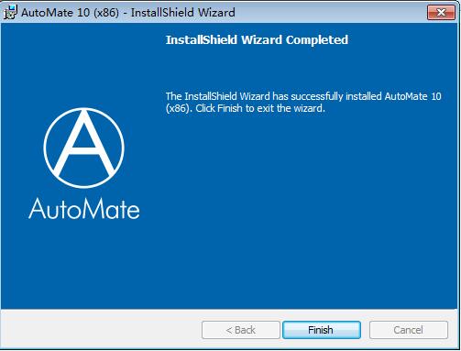Viewport: 461px width, 351px height.
Task: Click the InstallShield Wizard Completed heading
Action: (257, 40)
